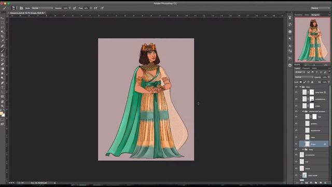Screen dimensions: 332x187
Task: Hide the lines group layer
Action: click(x=296, y=87)
